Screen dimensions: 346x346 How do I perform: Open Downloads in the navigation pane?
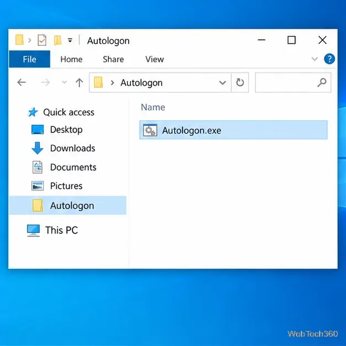[x=73, y=148]
